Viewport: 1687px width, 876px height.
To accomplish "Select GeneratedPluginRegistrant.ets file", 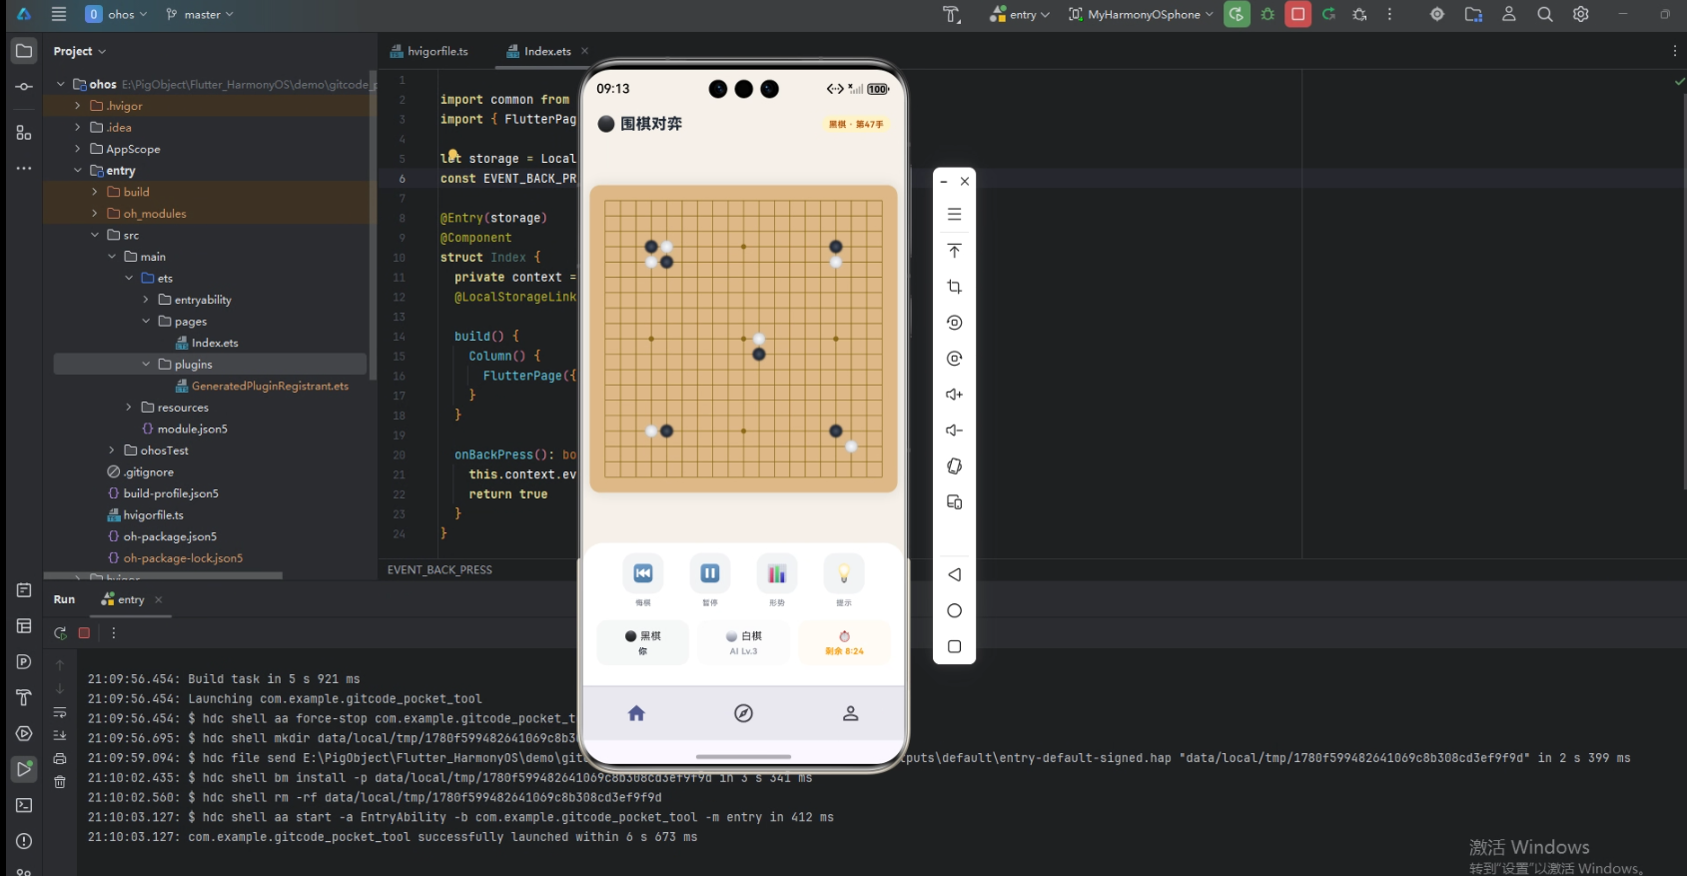I will 262,386.
